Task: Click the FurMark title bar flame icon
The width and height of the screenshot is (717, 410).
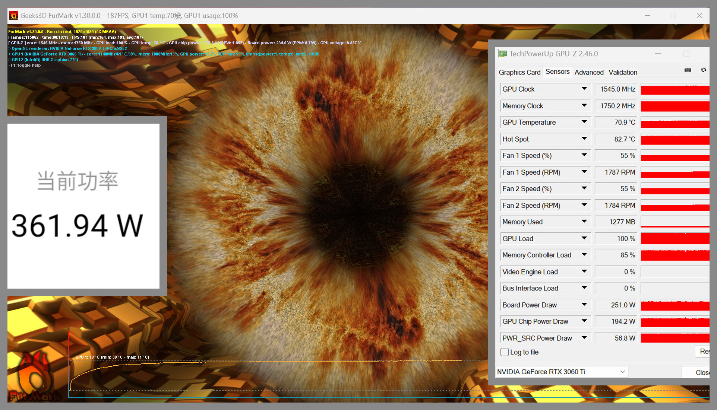Action: (14, 16)
